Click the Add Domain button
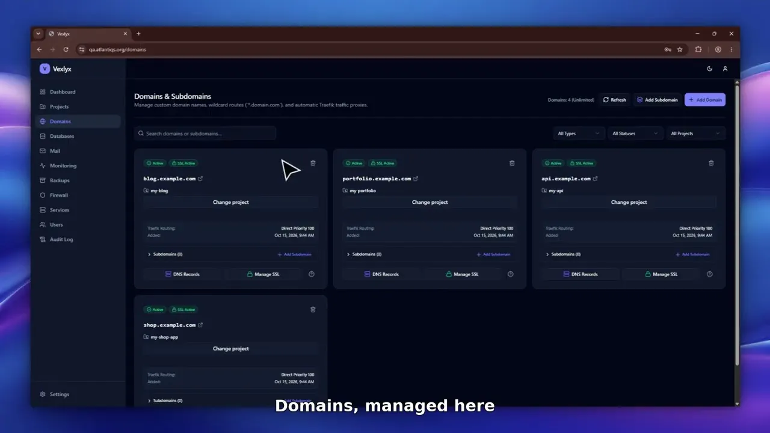Screen dimensions: 770x433 click(705, 100)
